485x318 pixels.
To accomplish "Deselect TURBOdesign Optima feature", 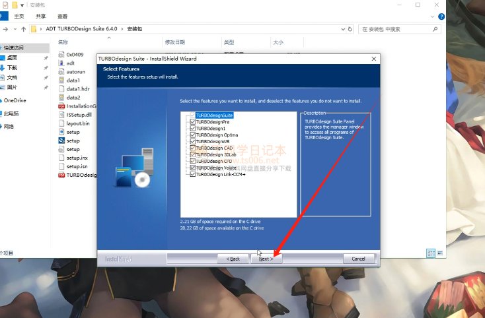I will click(x=193, y=135).
